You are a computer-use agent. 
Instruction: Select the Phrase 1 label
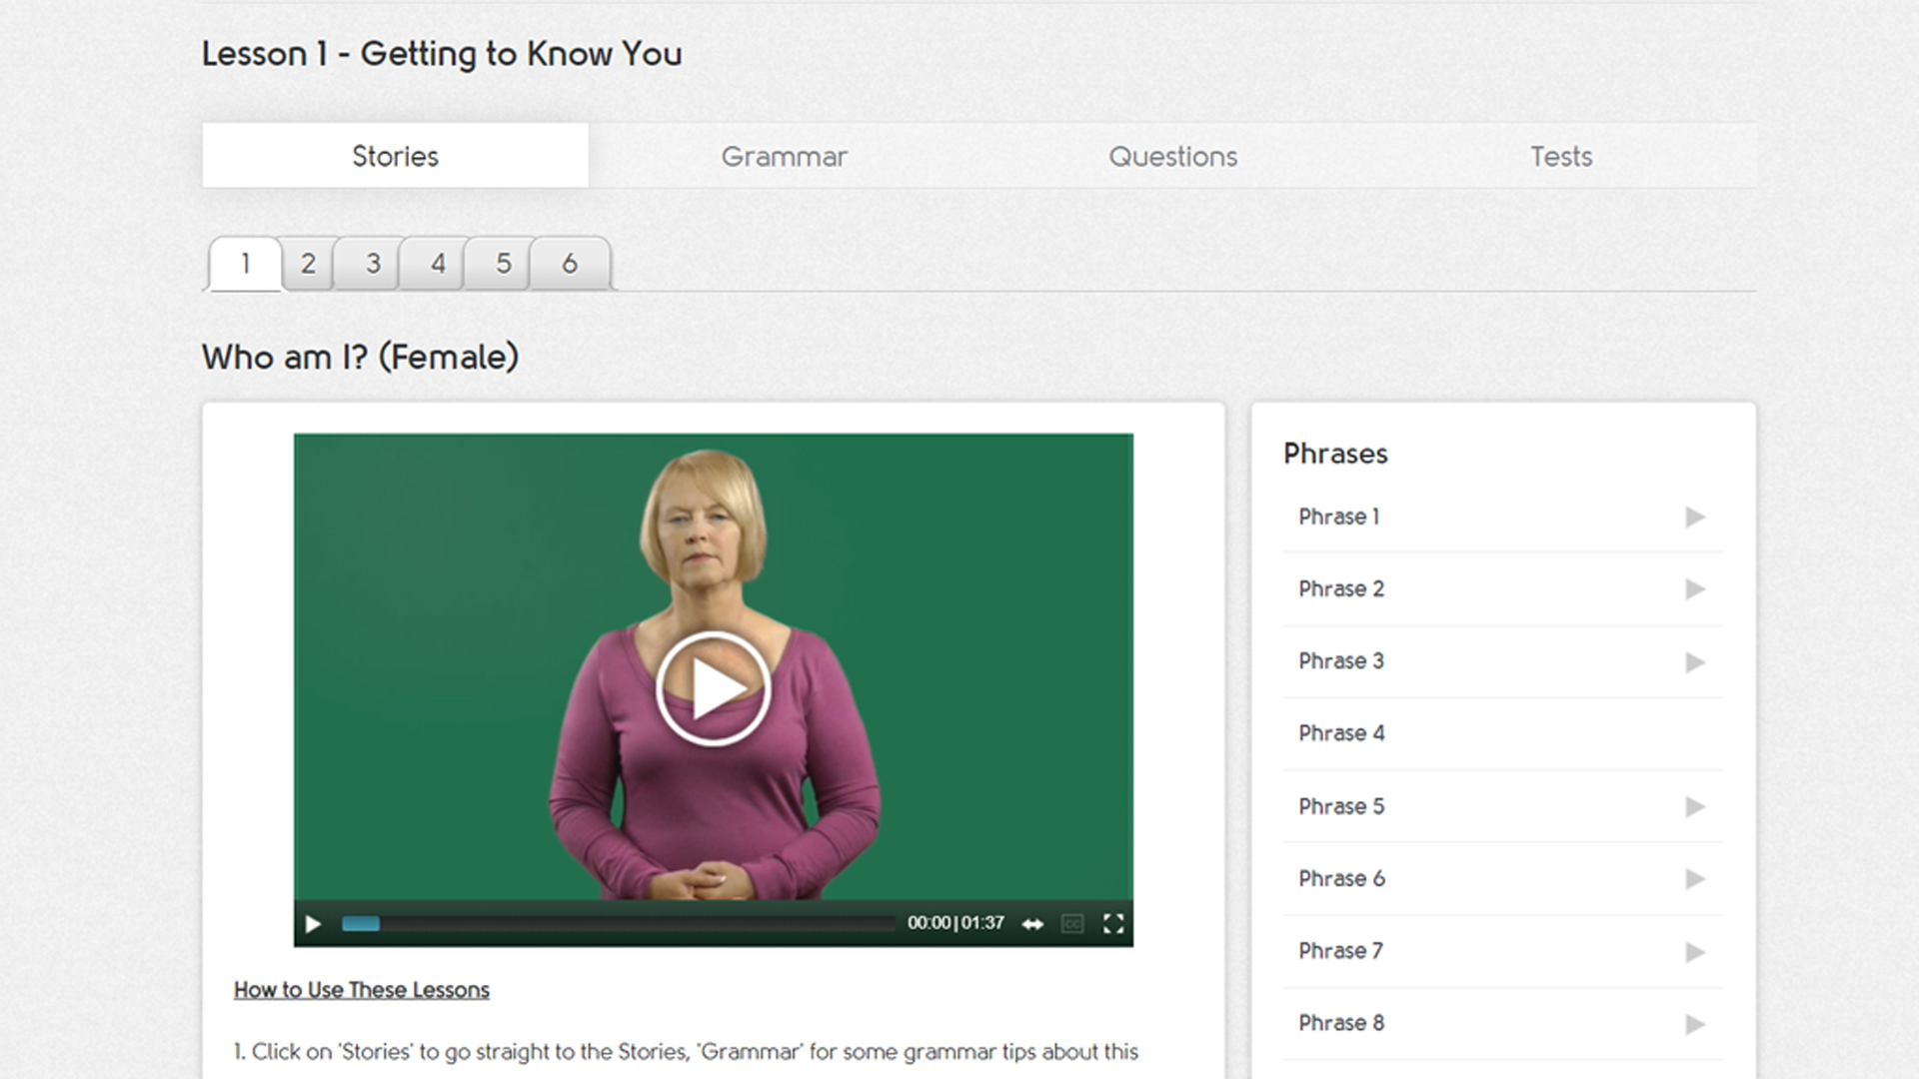pos(1339,517)
